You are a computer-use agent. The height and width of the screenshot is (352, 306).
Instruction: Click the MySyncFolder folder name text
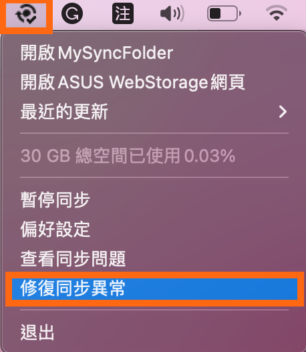pyautogui.click(x=116, y=54)
